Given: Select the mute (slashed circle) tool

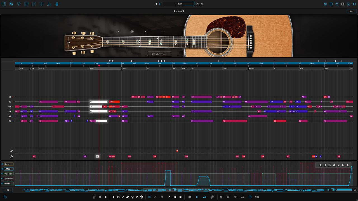Looking at the screenshot, I should tap(118, 197).
